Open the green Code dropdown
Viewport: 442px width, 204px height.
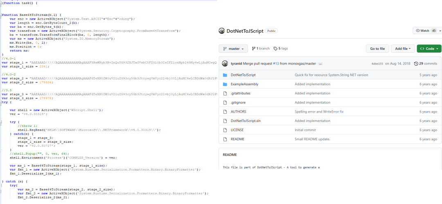tap(429, 49)
